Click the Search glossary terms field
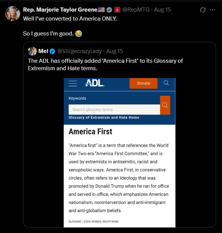Screen dimensions: 222x233 (114, 110)
